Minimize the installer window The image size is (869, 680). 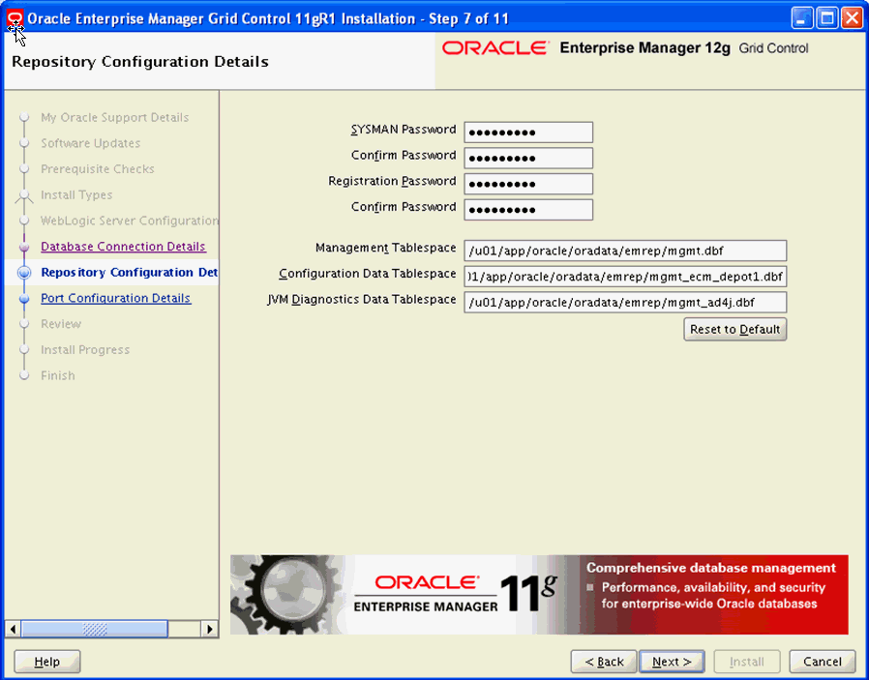[x=801, y=18]
